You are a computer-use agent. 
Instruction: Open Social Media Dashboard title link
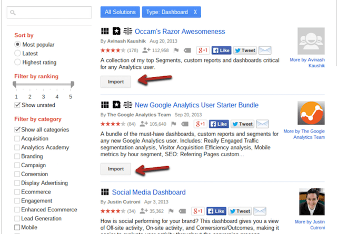coord(148,192)
